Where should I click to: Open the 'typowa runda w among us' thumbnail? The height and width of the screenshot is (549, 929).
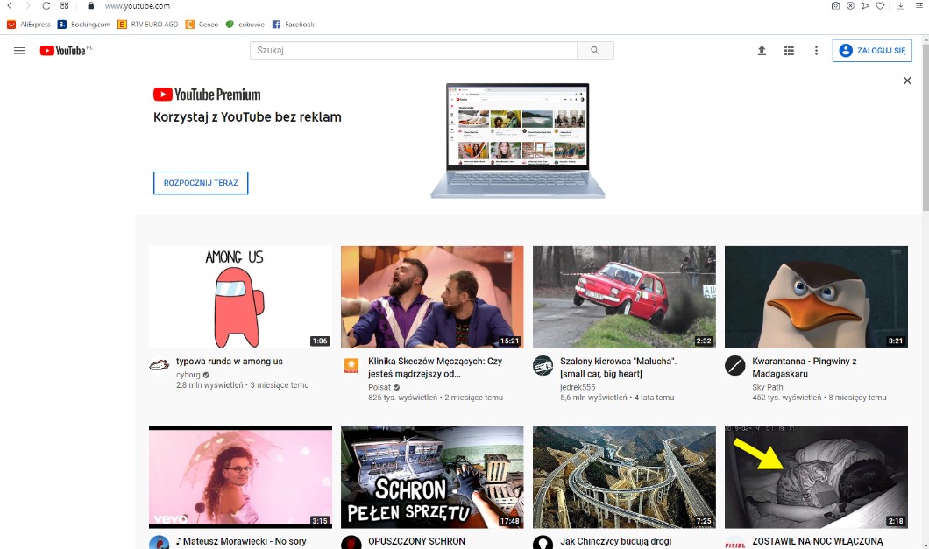point(240,297)
